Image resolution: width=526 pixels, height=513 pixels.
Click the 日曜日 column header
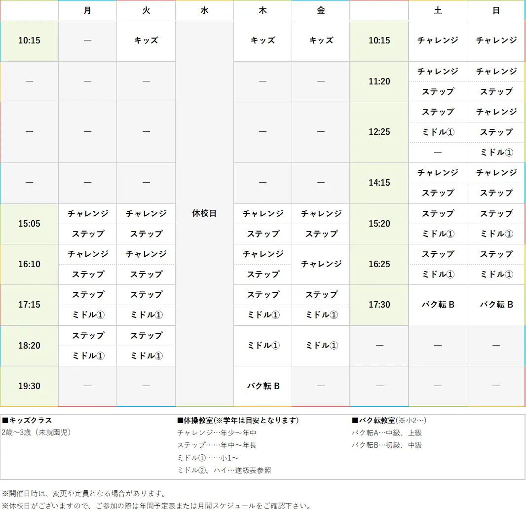pyautogui.click(x=495, y=10)
